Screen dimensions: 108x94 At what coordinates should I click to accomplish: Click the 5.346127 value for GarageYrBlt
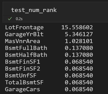(79, 34)
